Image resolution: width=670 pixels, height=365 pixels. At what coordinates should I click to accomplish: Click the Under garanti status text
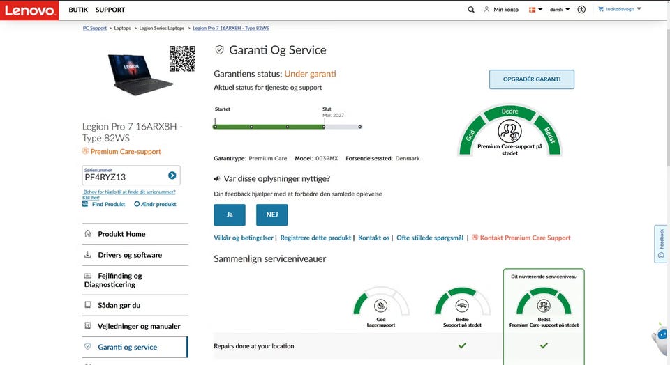(x=310, y=74)
